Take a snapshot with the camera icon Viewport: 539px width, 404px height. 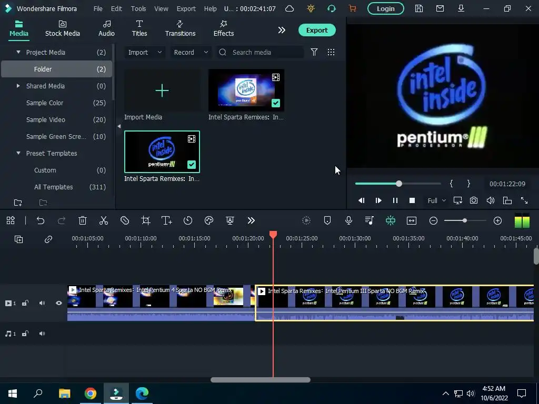coord(474,200)
